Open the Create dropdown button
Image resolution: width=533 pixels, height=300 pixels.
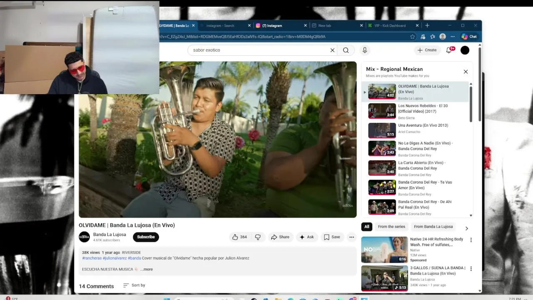[427, 50]
